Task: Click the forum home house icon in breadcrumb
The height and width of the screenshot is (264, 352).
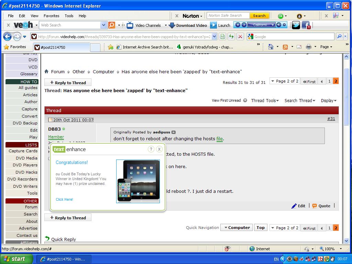Action: point(46,71)
